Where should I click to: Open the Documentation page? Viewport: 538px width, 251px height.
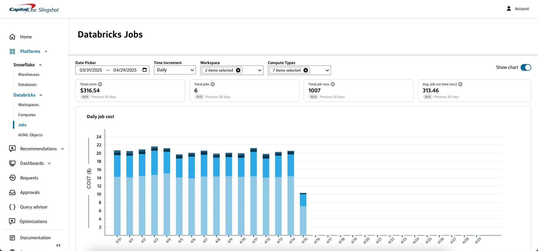pyautogui.click(x=35, y=238)
